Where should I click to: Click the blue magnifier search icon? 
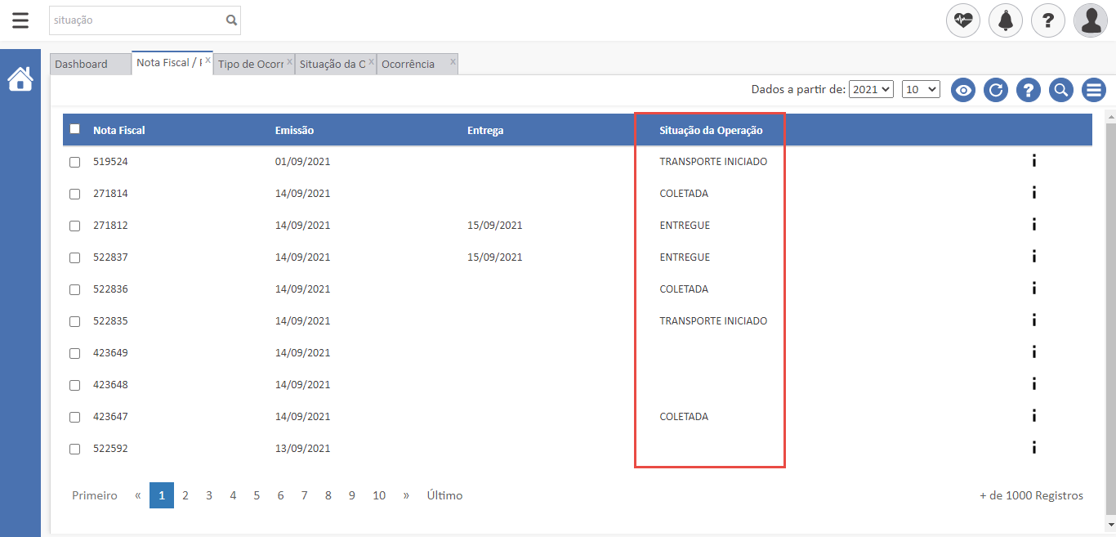point(1061,90)
